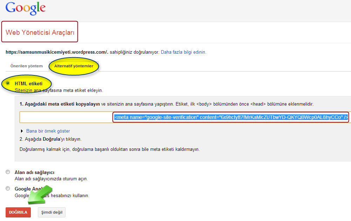Open the 'Bana bir örnek göster' link

coord(48,131)
